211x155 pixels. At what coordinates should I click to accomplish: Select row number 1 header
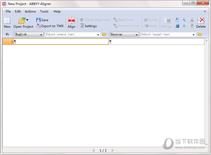point(8,42)
